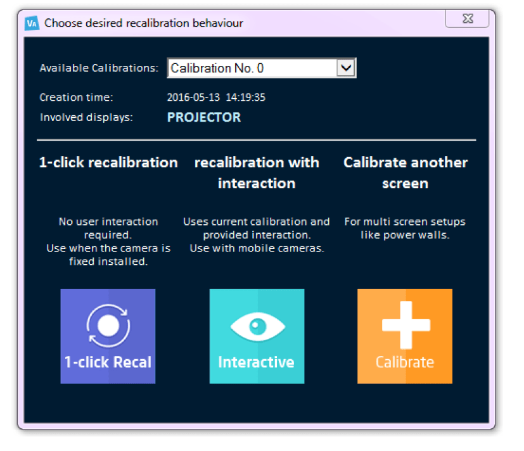Screen dimensions: 524x451
Task: Click the 1-click recalibration heading
Action: click(108, 163)
